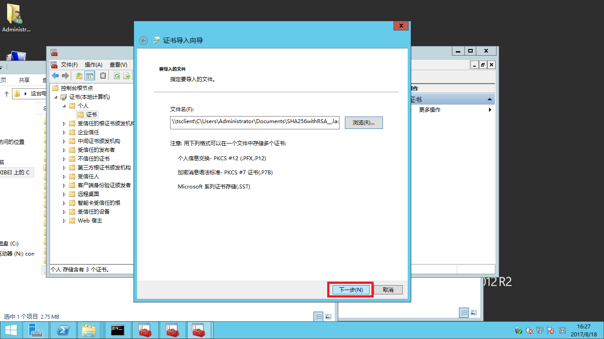Image resolution: width=604 pixels, height=339 pixels.
Task: Click the 下一步(N) button
Action: (x=351, y=290)
